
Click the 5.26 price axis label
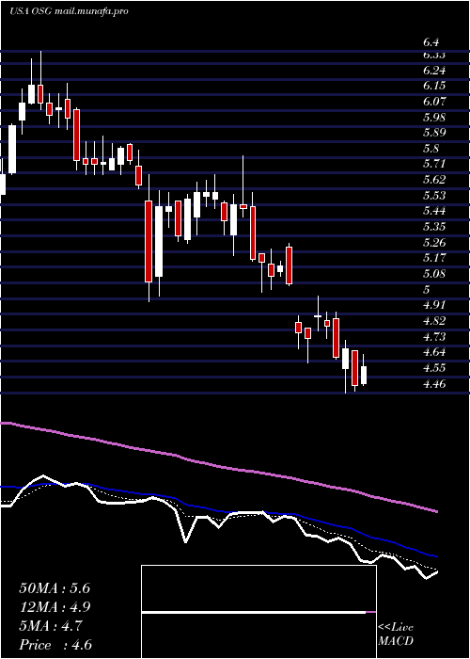[x=434, y=243]
